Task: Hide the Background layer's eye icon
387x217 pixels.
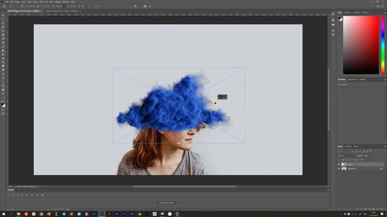Action: coord(339,169)
